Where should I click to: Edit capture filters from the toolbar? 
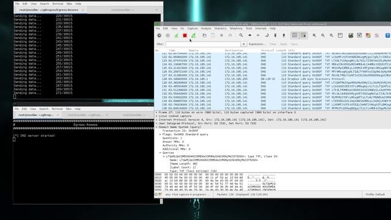pos(351,35)
